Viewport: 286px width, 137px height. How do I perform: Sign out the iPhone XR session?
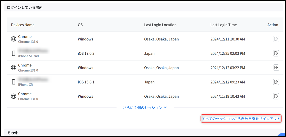click(x=276, y=82)
